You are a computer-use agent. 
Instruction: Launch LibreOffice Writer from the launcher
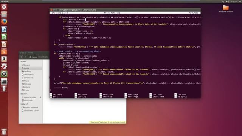click(4, 29)
